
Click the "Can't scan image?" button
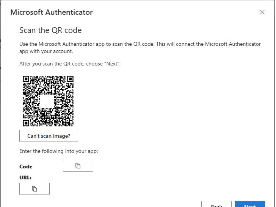(x=49, y=136)
